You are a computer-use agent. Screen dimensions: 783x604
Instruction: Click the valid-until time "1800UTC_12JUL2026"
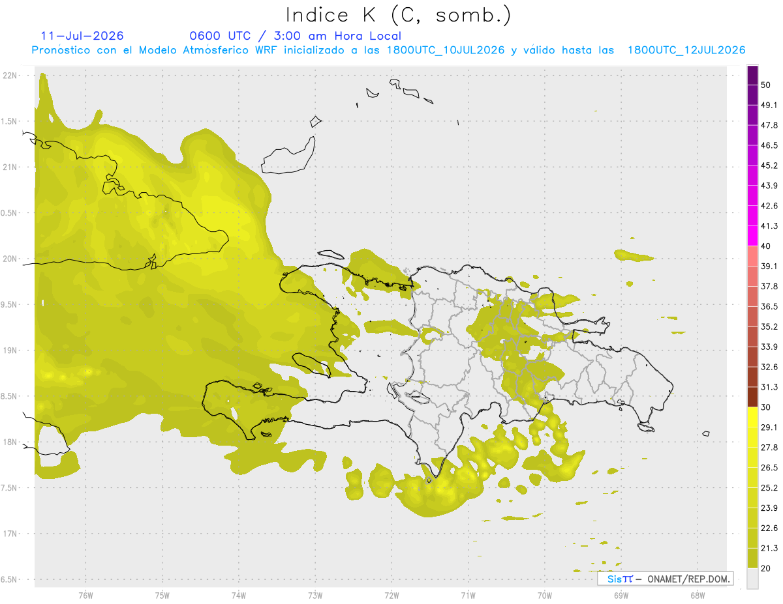tap(686, 50)
